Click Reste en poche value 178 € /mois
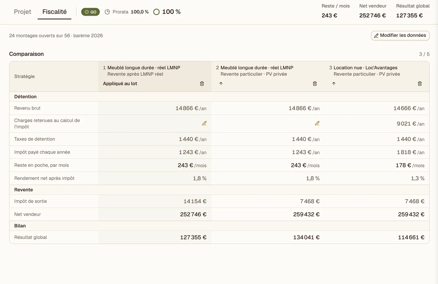 [410, 165]
